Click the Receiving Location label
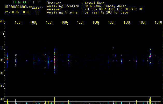 pos(63,6)
